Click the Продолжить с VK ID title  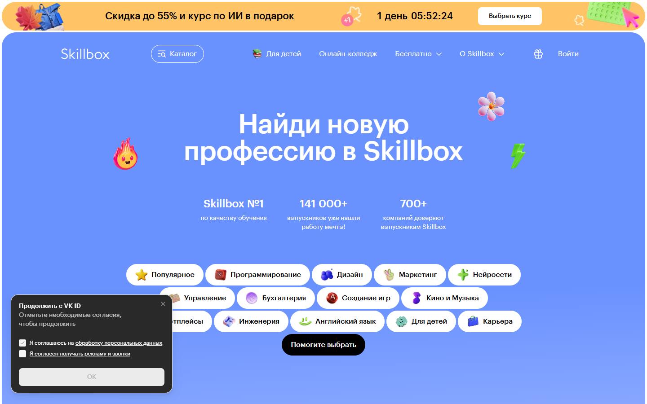click(x=50, y=306)
